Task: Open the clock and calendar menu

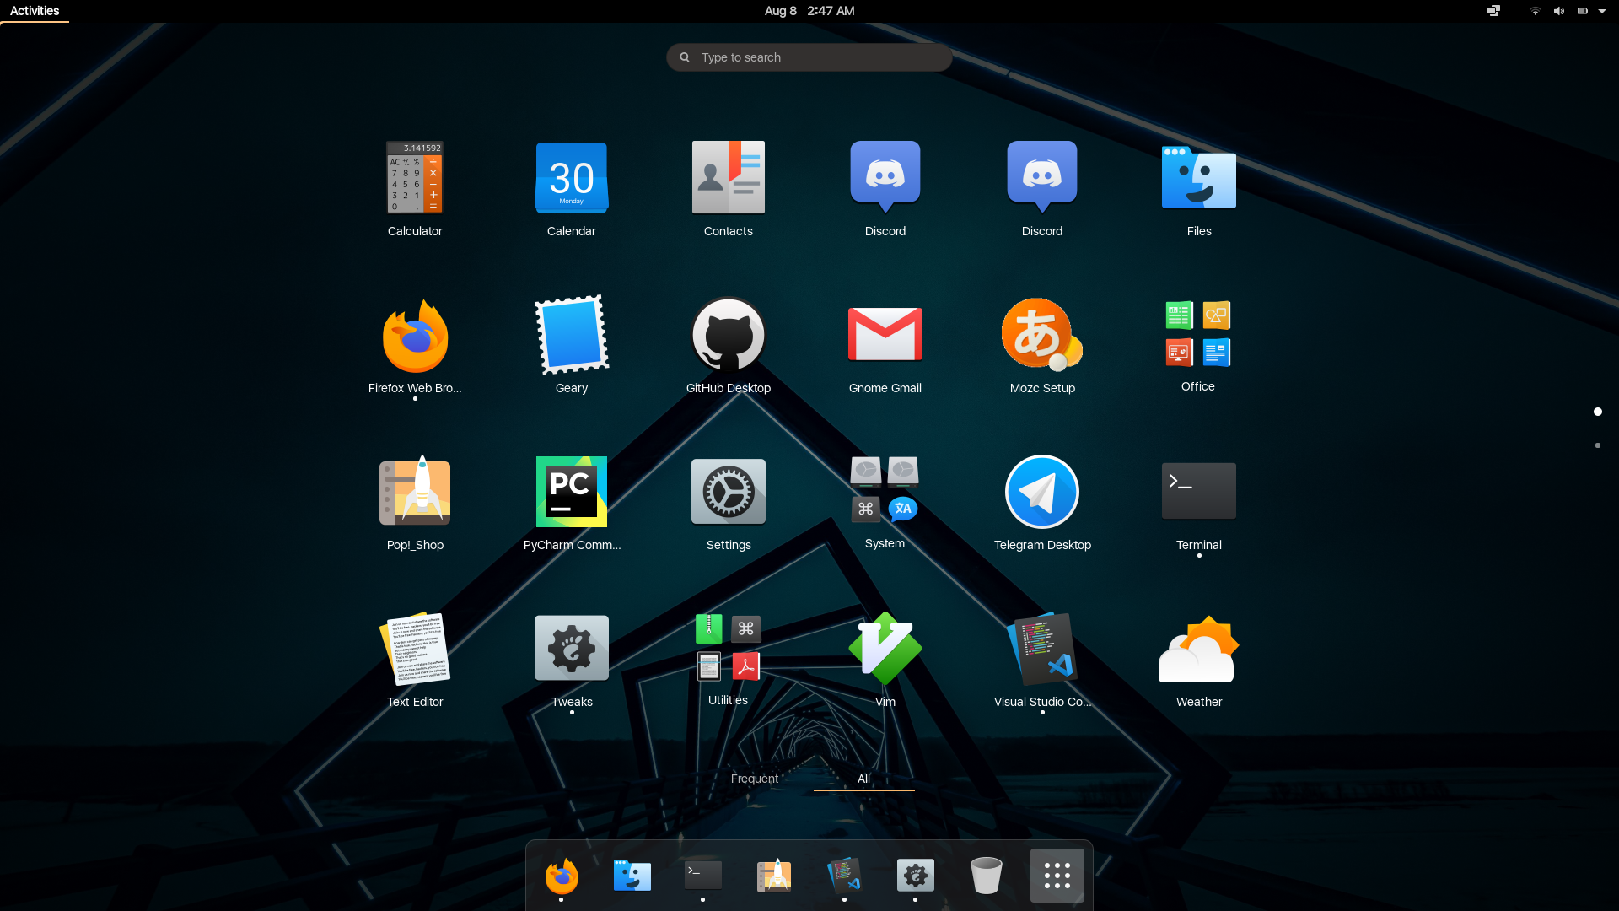Action: tap(809, 11)
